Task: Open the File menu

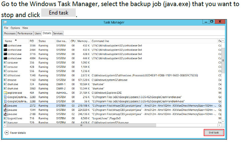Action: [6, 28]
